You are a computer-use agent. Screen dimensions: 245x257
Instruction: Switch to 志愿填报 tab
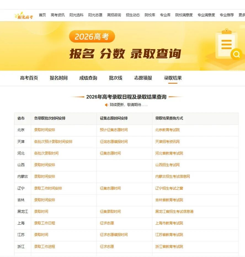(x=143, y=78)
